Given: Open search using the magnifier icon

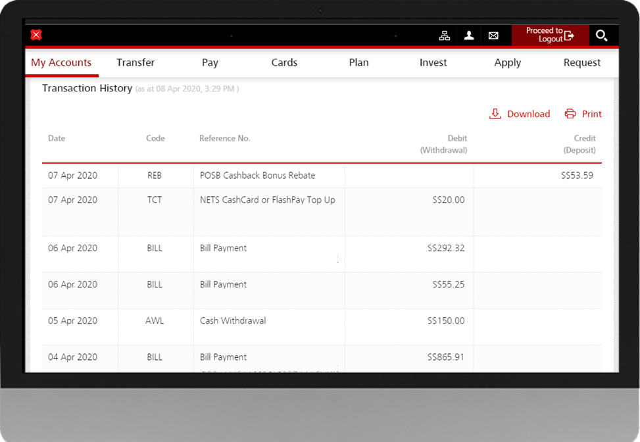Looking at the screenshot, I should [602, 36].
